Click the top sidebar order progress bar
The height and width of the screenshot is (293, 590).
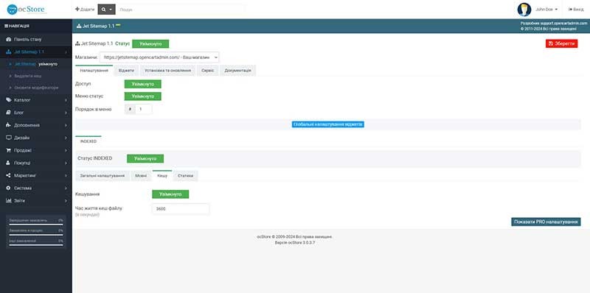tap(36, 225)
